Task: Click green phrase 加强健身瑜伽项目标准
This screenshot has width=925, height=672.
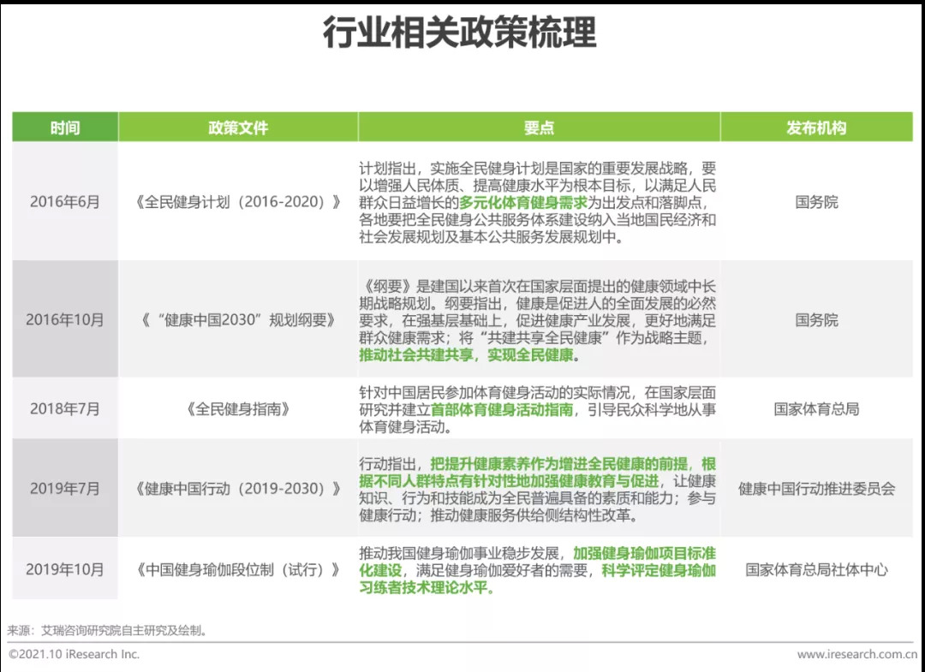Action: (x=644, y=554)
